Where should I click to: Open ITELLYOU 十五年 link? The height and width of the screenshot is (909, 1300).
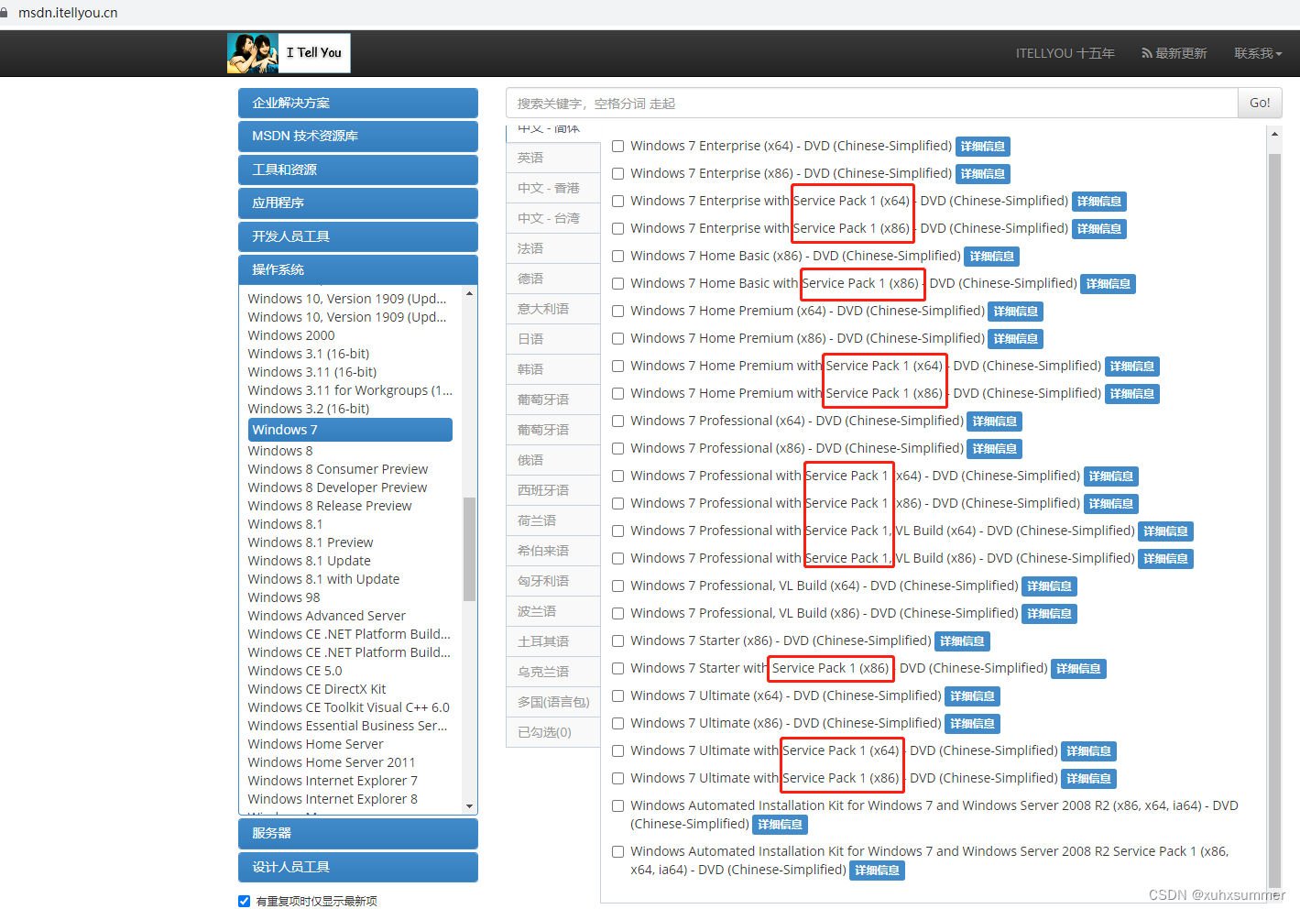click(1065, 53)
